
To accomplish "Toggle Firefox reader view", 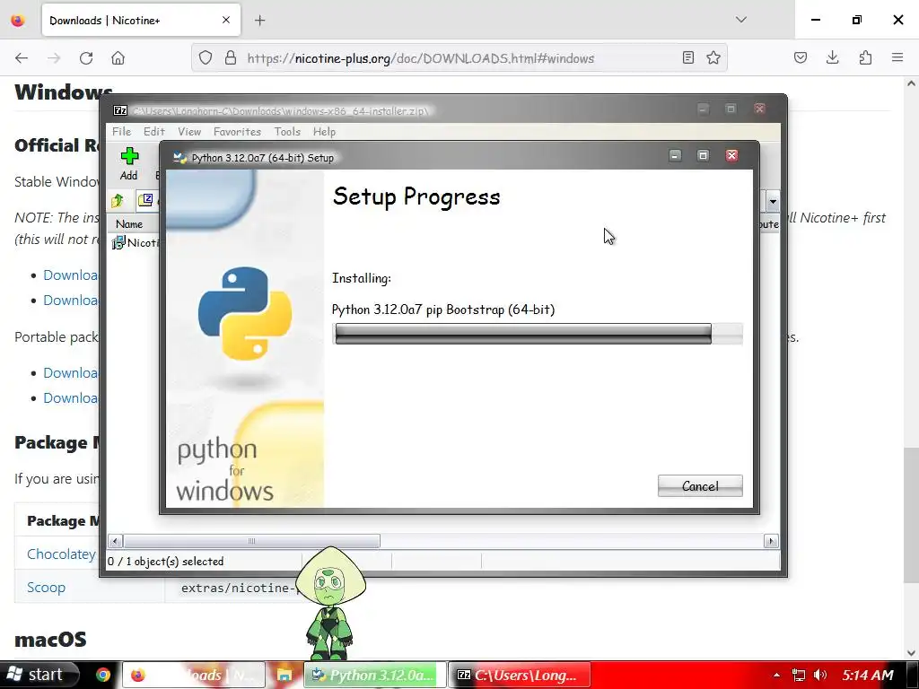I will (688, 58).
